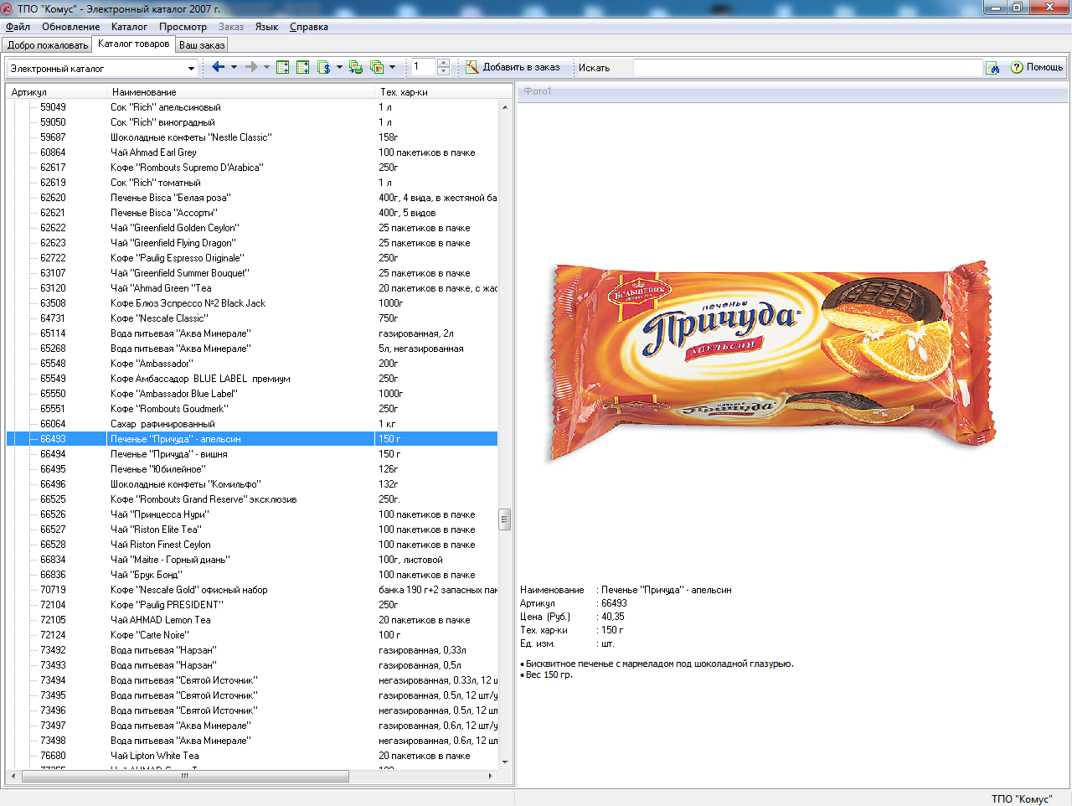Screen dimensions: 1072x806
Task: Click the scroll-up arrow of the product list
Action: click(x=504, y=107)
